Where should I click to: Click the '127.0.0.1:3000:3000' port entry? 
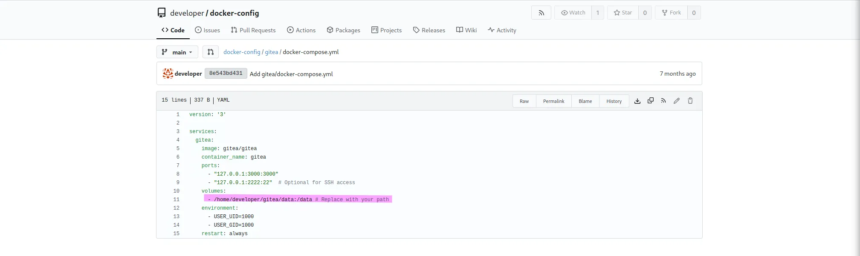[246, 174]
